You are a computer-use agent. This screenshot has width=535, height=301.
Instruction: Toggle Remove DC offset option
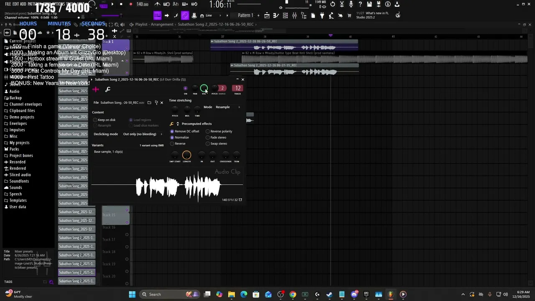click(x=185, y=131)
